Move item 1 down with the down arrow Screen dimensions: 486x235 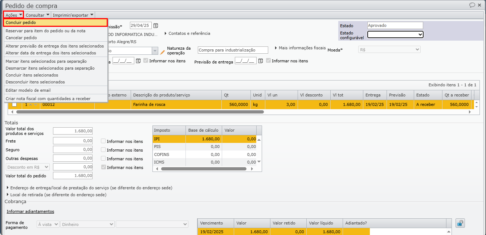[35, 105]
